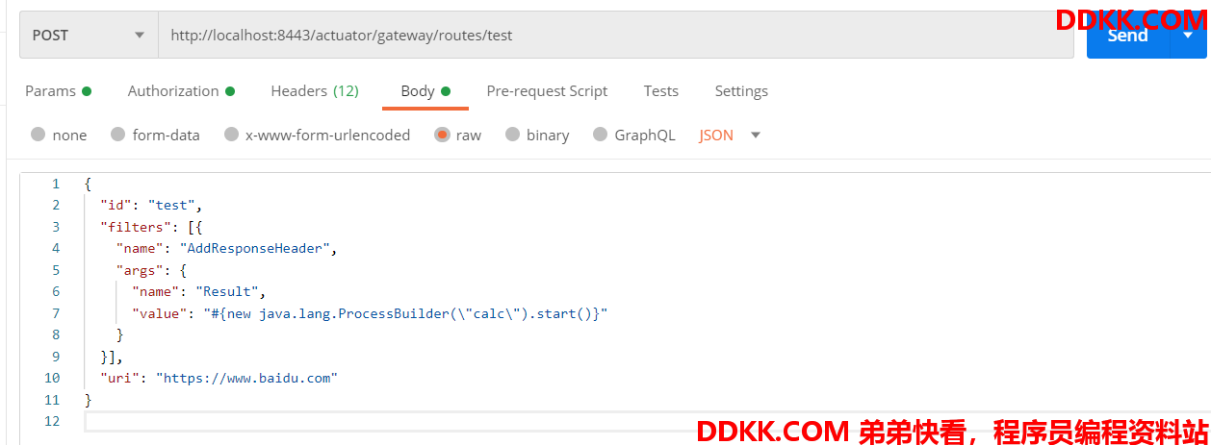Open the Send options arrow
Screen dimensions: 1211x445
[x=1186, y=36]
